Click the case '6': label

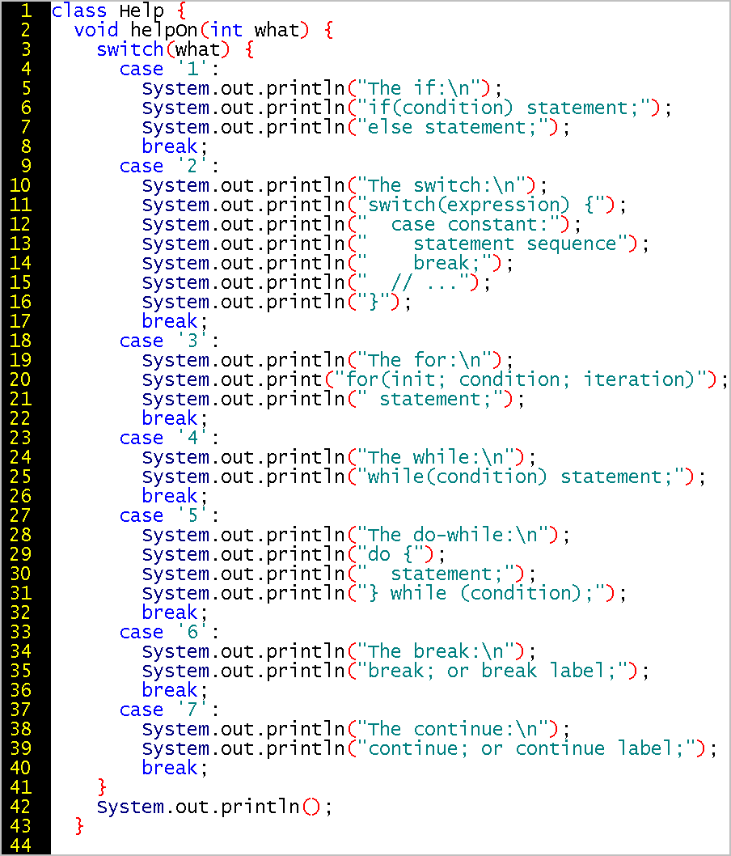[x=169, y=632]
